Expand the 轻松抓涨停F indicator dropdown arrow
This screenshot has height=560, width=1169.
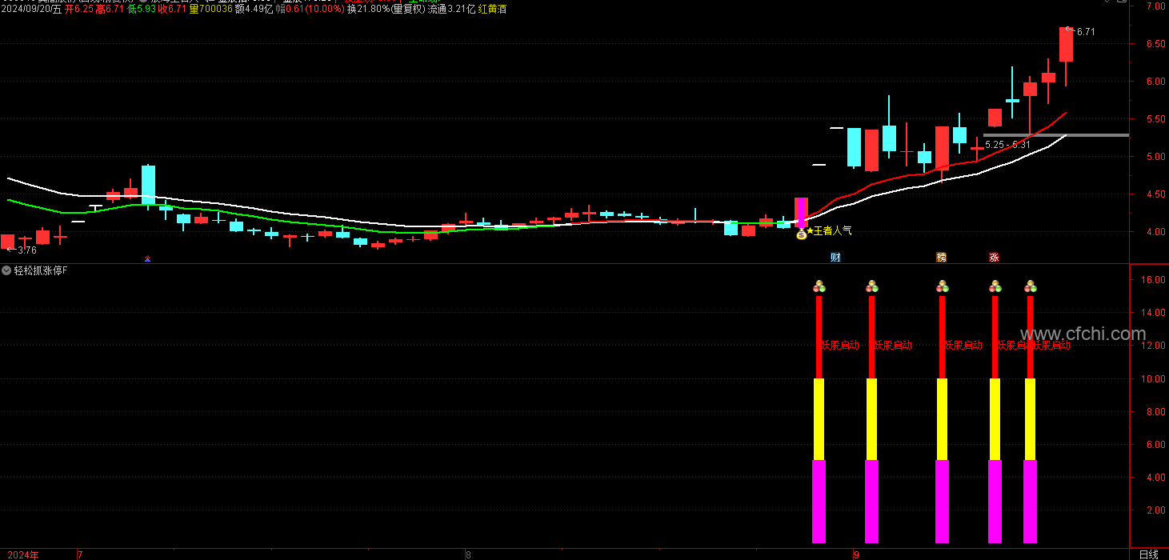[x=6, y=270]
